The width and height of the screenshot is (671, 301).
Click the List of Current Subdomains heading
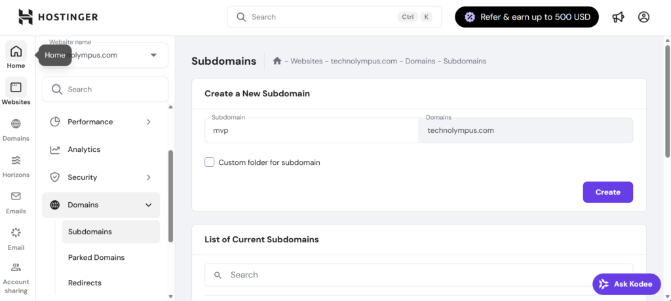pyautogui.click(x=261, y=239)
